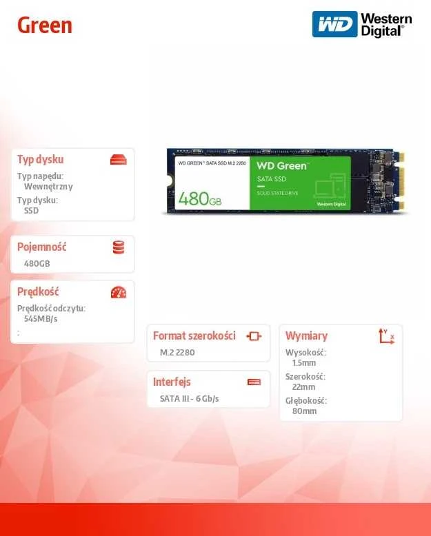This screenshot has width=431, height=536.
Task: Click the 480GB capacity value
Action: [x=37, y=264]
